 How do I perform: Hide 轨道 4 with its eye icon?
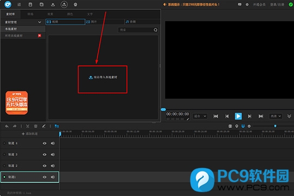[45, 143]
